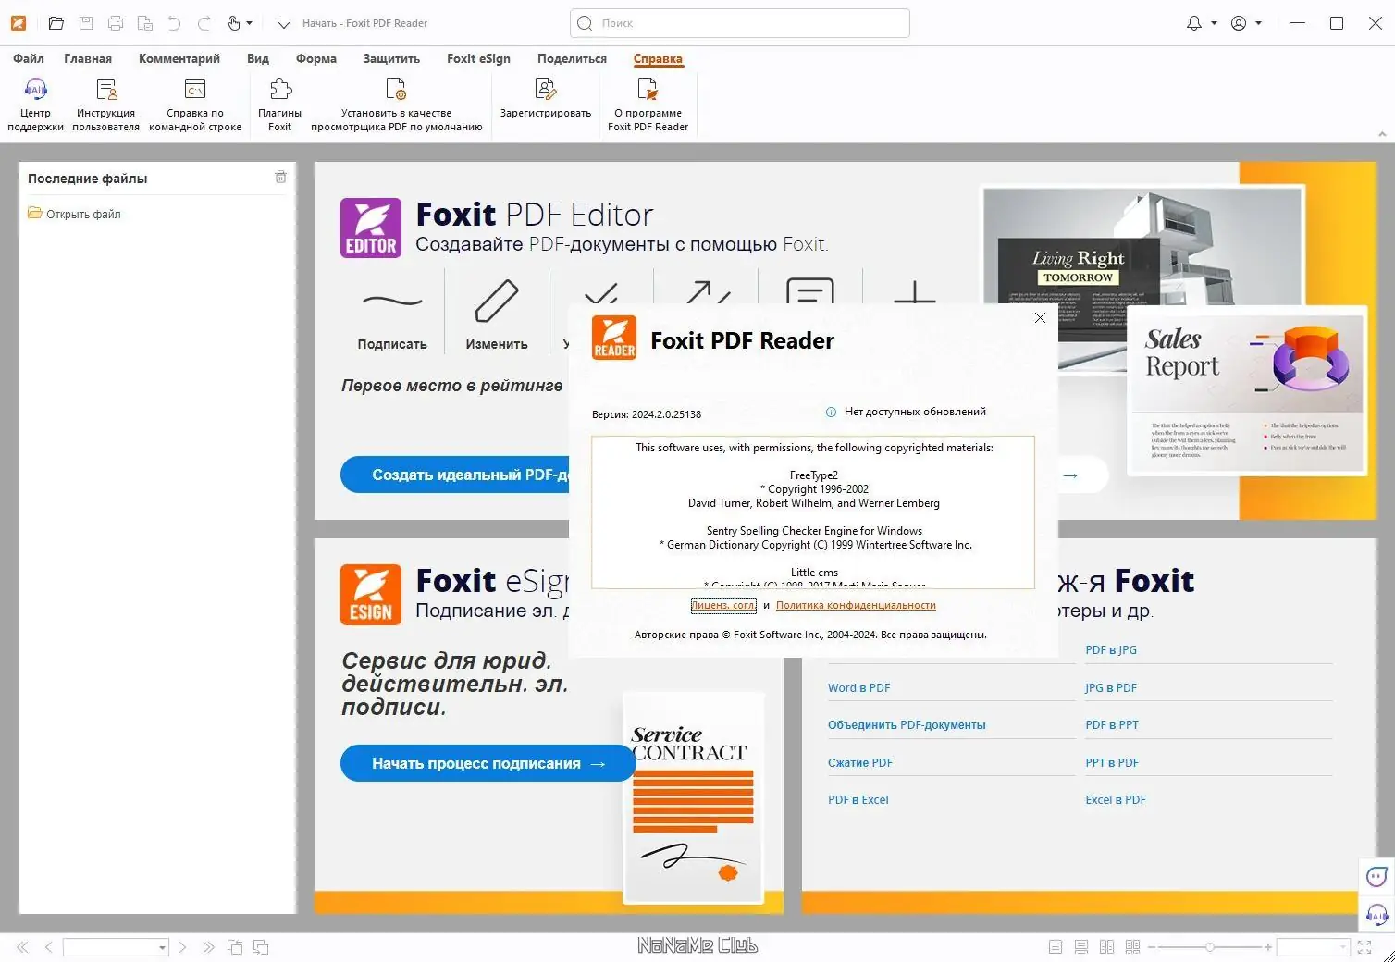Viewport: 1395px width, 962px height.
Task: Switch to the Главная tab
Action: pyautogui.click(x=88, y=58)
